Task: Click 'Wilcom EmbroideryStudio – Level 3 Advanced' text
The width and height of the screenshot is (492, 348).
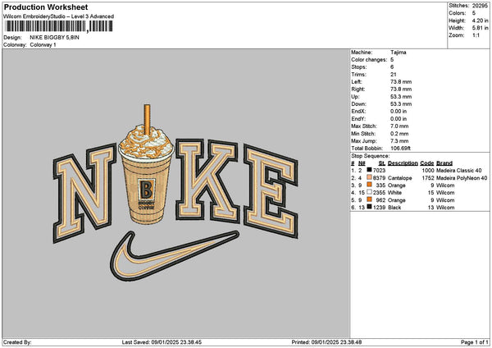Action: click(59, 16)
